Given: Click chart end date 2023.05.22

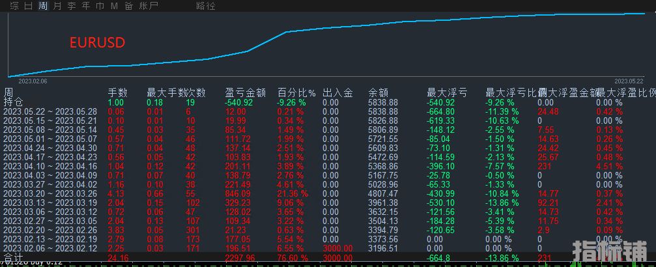Looking at the screenshot, I should click(x=629, y=81).
